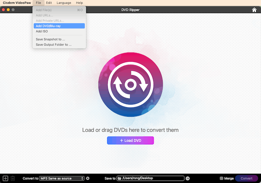Click the open output folder arrow icon
This screenshot has width=261, height=183.
(x=188, y=179)
